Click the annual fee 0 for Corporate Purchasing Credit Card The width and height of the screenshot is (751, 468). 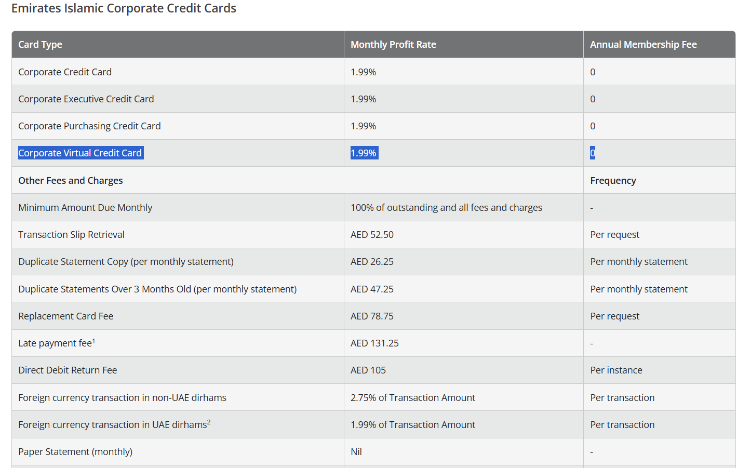[593, 126]
